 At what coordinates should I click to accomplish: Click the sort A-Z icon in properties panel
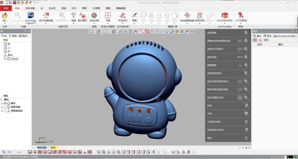pos(260,40)
